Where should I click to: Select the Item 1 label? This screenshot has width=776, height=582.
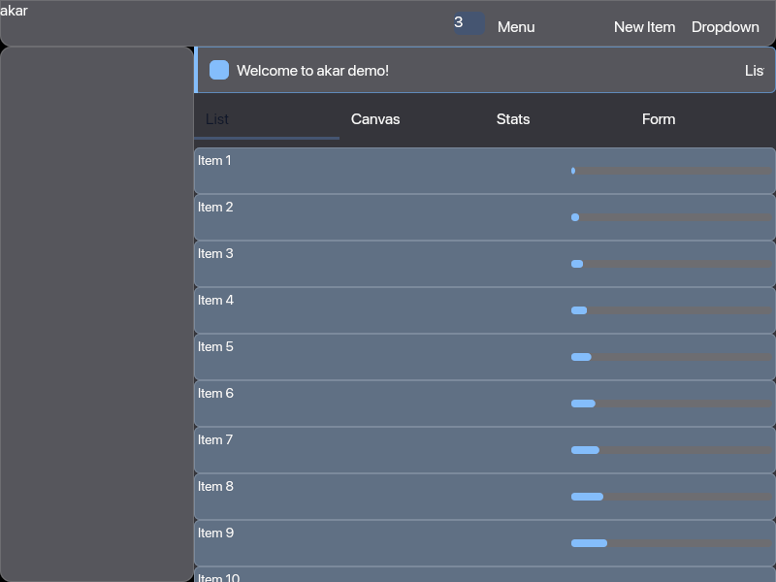click(x=214, y=160)
